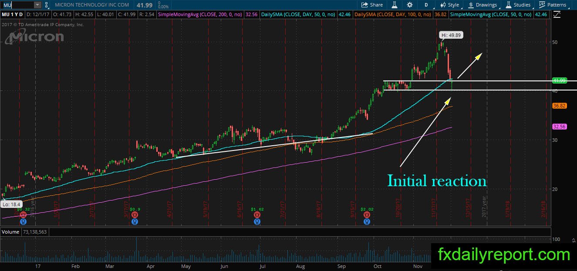Click the red earnings phone icon labeled $1.62

[257, 215]
